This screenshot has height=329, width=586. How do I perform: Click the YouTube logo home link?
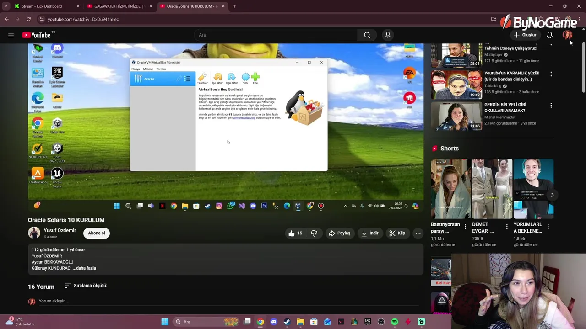(36, 35)
